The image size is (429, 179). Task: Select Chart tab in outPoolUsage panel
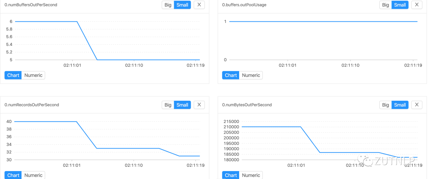click(231, 75)
